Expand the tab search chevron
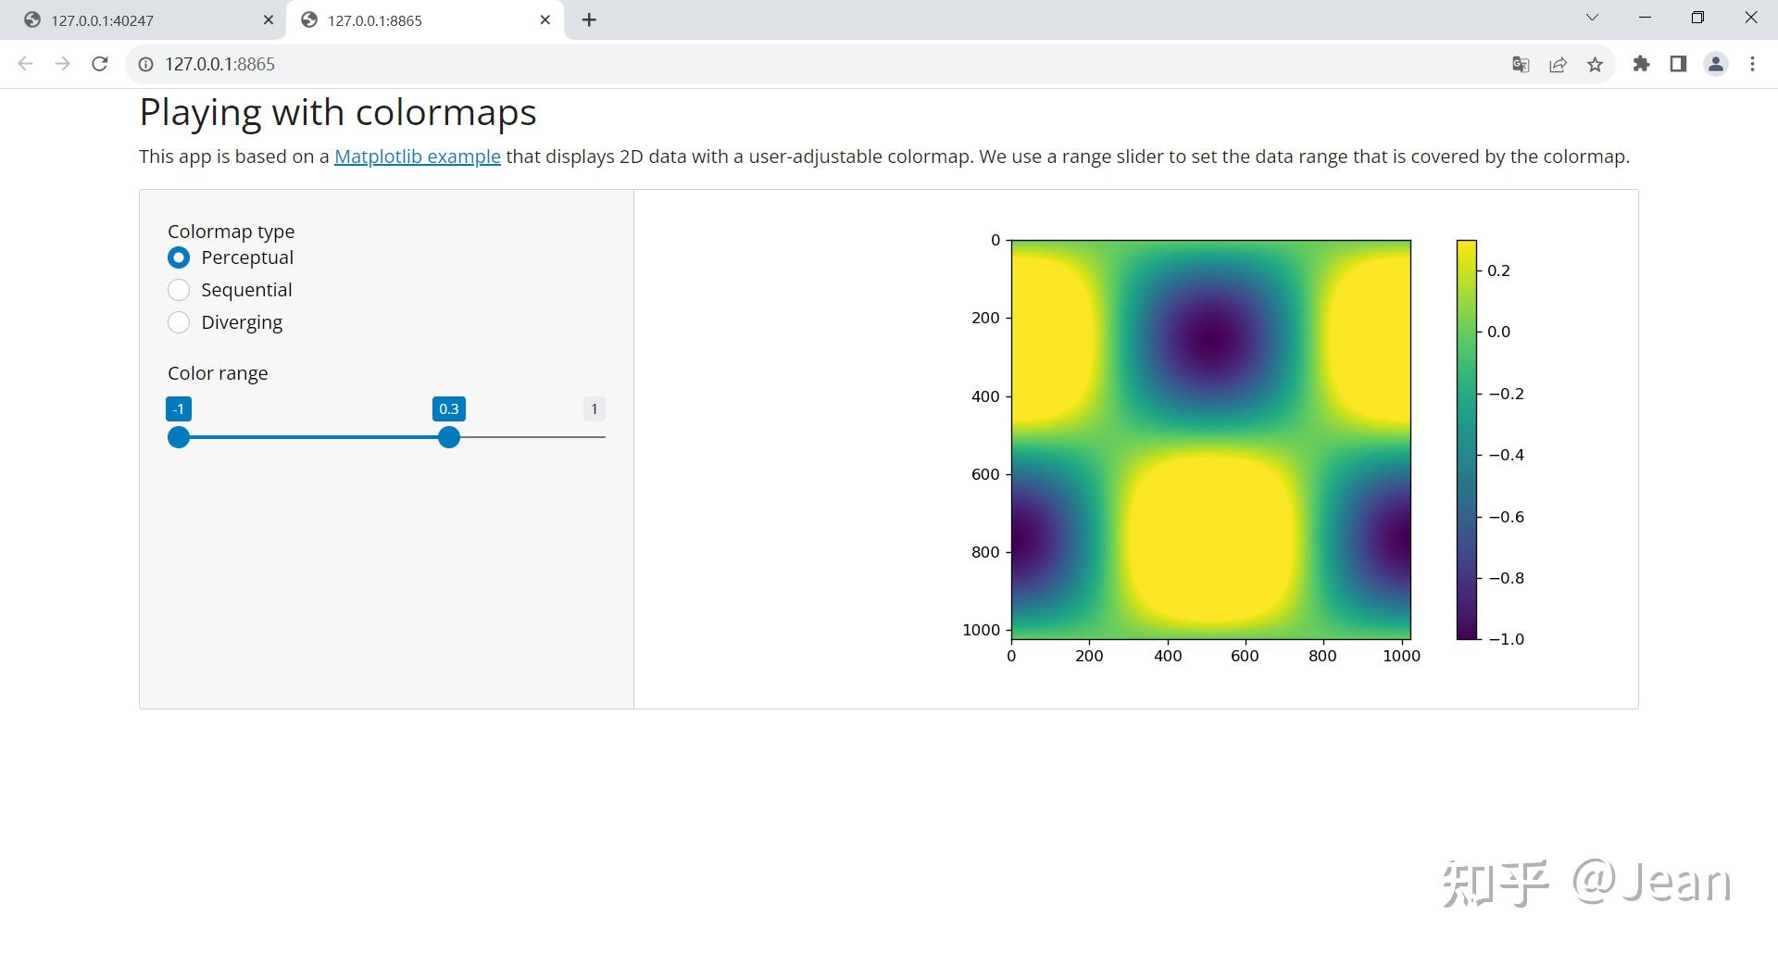Viewport: 1778px width, 954px height. pos(1592,18)
